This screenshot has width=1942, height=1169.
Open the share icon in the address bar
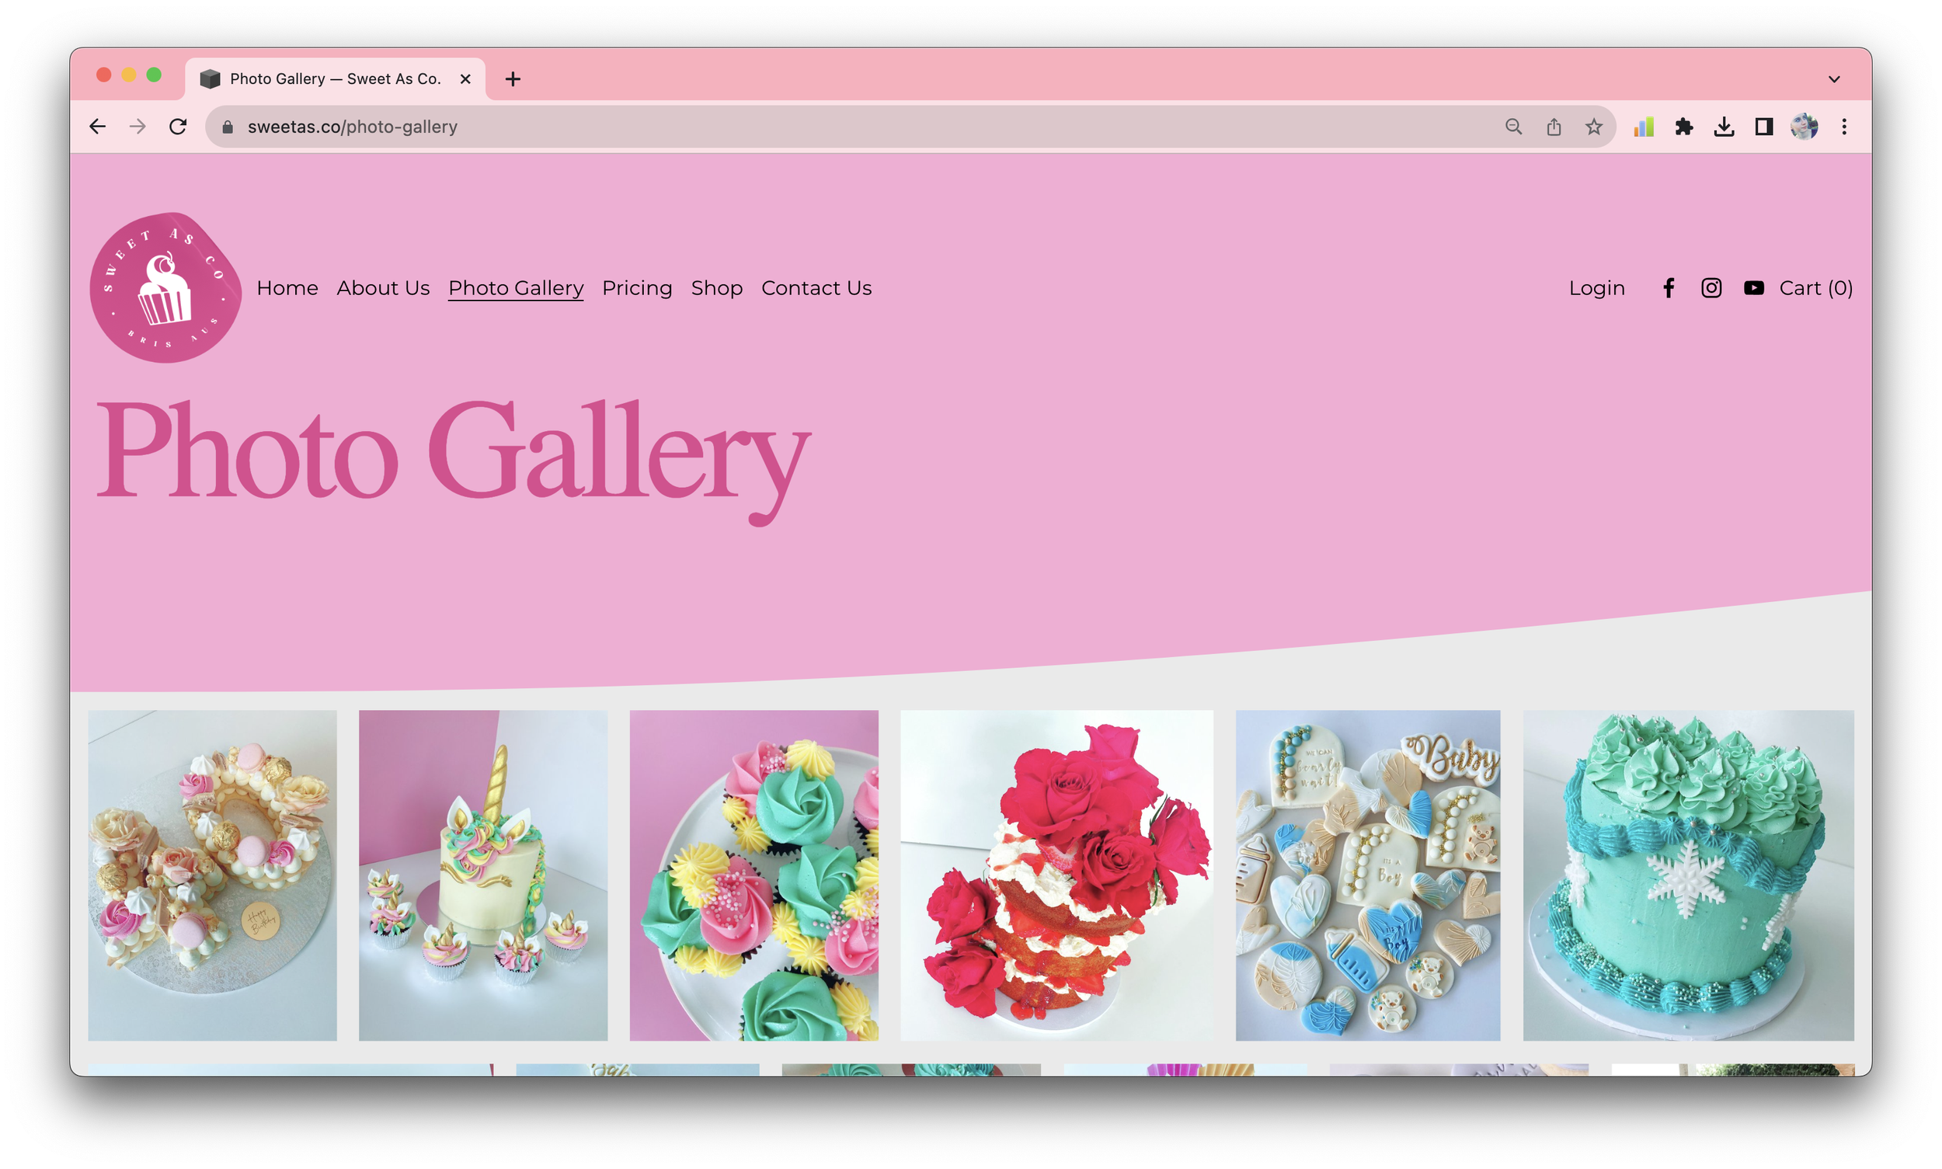point(1553,126)
